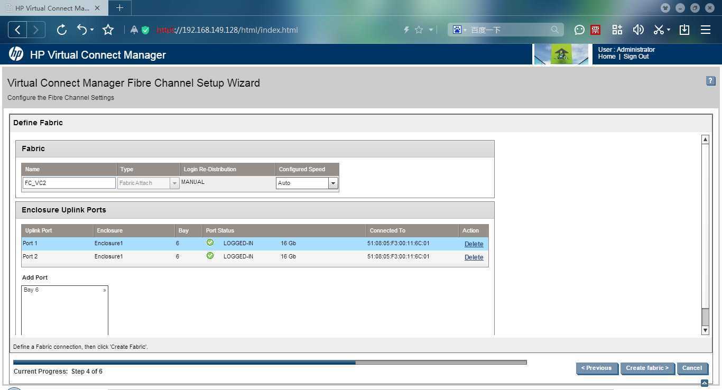The width and height of the screenshot is (722, 390).
Task: Open the dropdown arrow beside the undo icon
Action: (92, 30)
